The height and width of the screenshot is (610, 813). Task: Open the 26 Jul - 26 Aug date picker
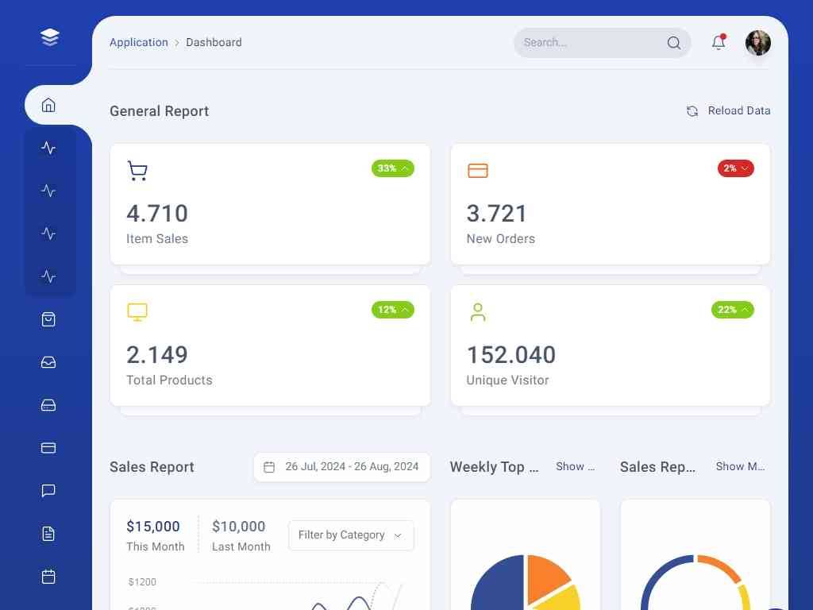coord(341,467)
